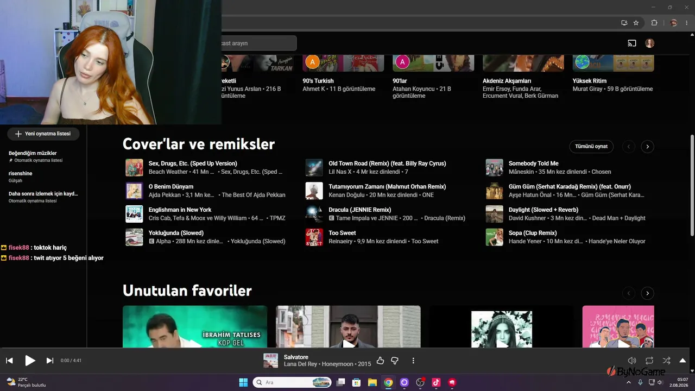
Task: Open the weather widget showing 22°C
Action: [26, 382]
